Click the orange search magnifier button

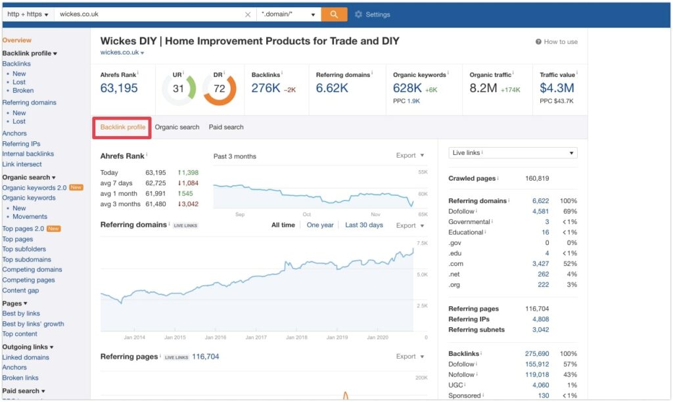click(334, 14)
